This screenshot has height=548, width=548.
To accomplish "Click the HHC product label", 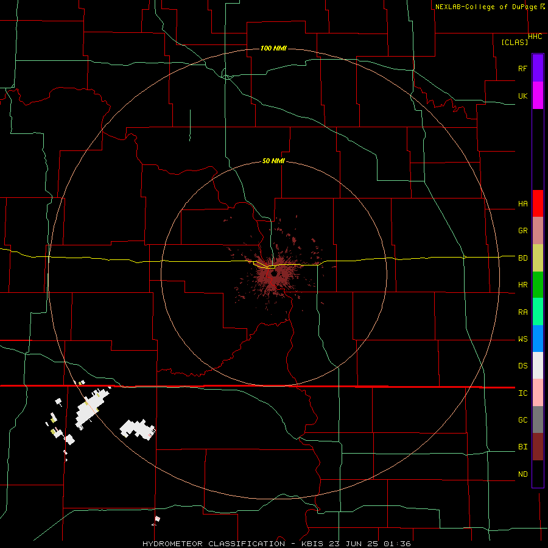I will coord(535,37).
